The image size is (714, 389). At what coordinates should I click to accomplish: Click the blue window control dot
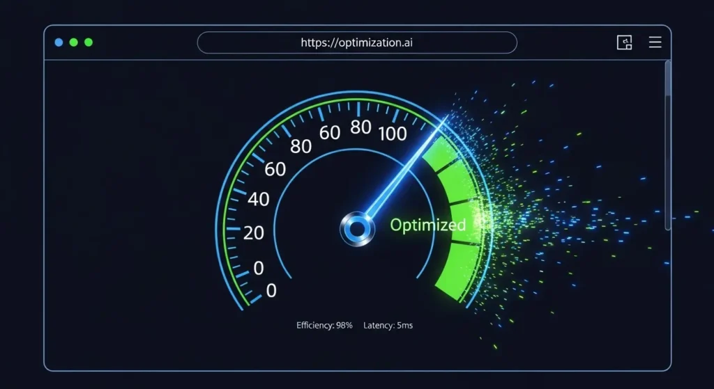point(59,42)
